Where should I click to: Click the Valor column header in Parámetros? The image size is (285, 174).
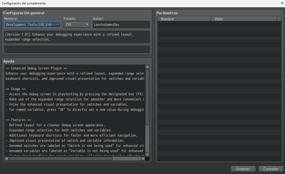pos(244,19)
